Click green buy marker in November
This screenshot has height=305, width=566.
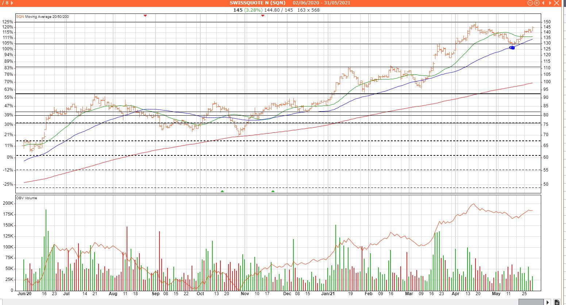[273, 191]
